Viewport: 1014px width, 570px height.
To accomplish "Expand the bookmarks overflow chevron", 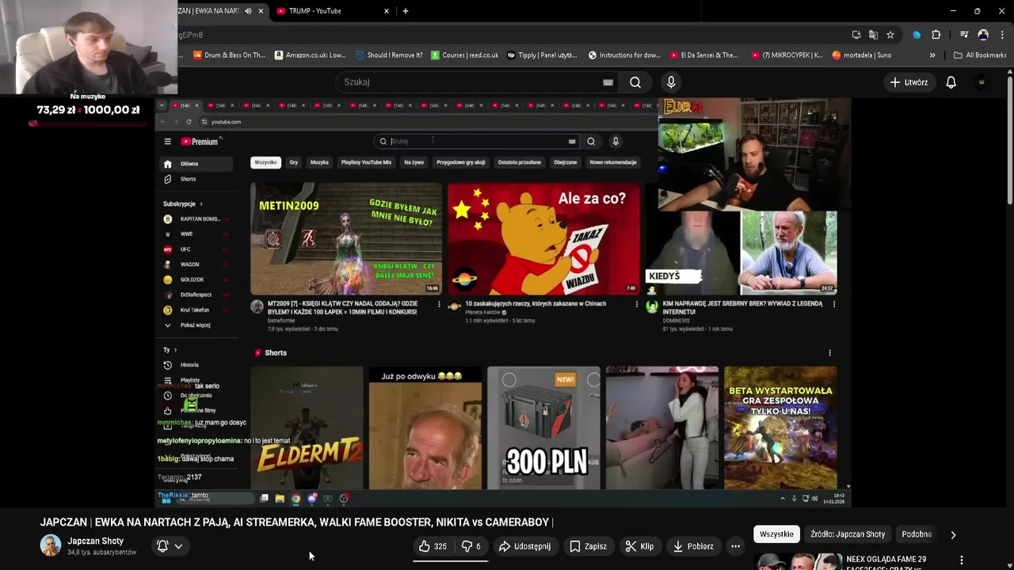I will [x=932, y=55].
